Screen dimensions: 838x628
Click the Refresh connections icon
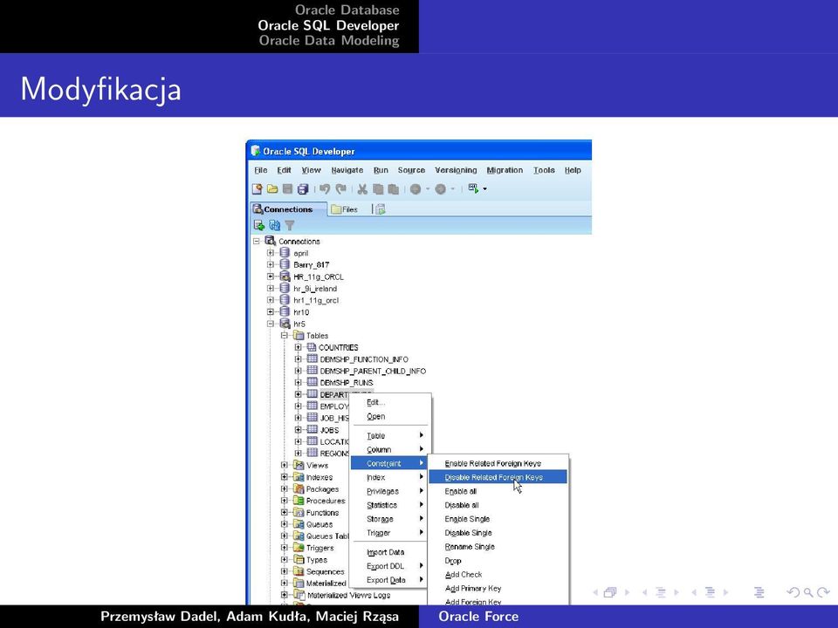pos(275,225)
